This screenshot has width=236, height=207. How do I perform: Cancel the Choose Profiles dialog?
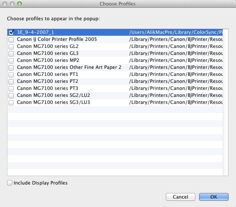tap(180, 197)
